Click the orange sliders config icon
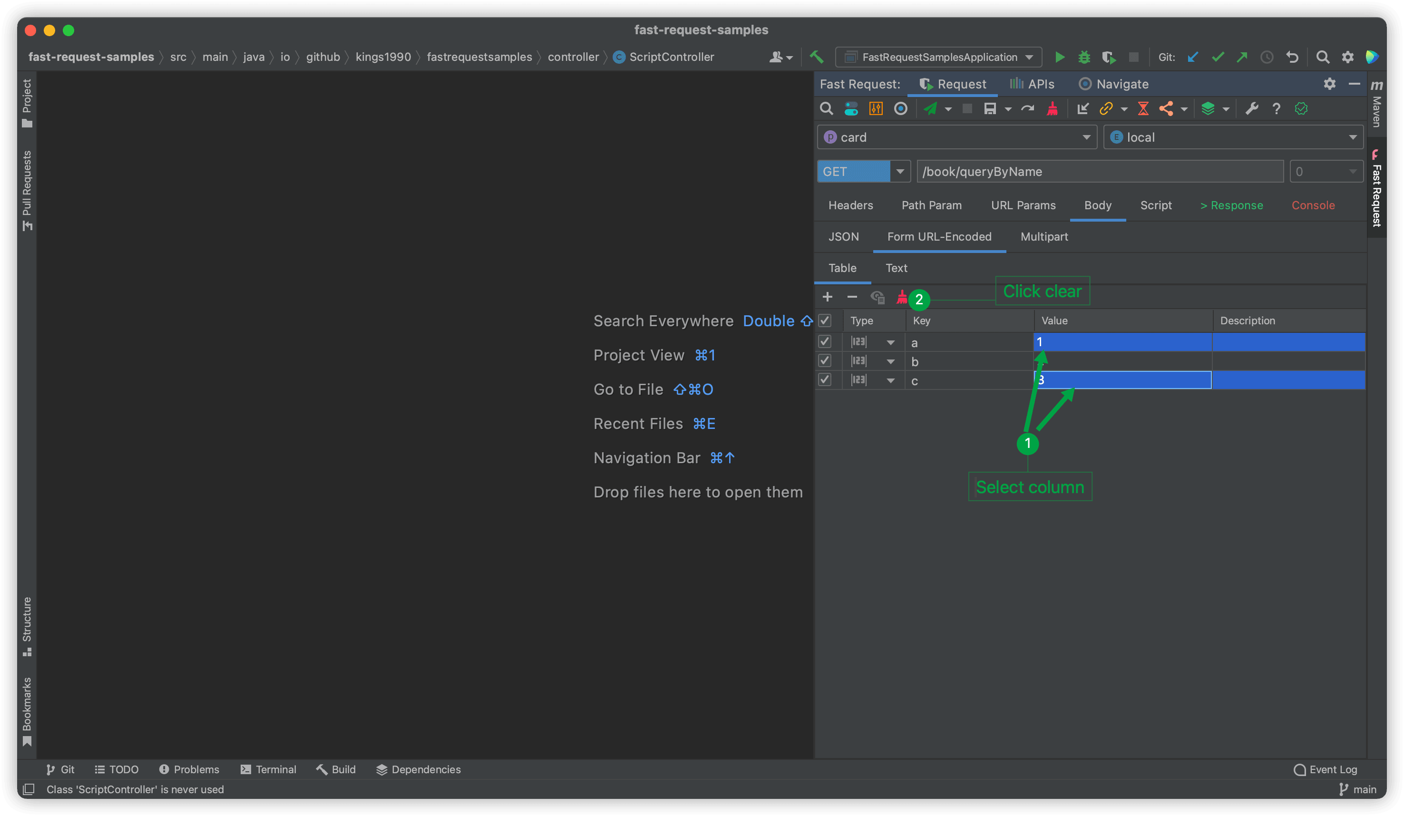 876,108
